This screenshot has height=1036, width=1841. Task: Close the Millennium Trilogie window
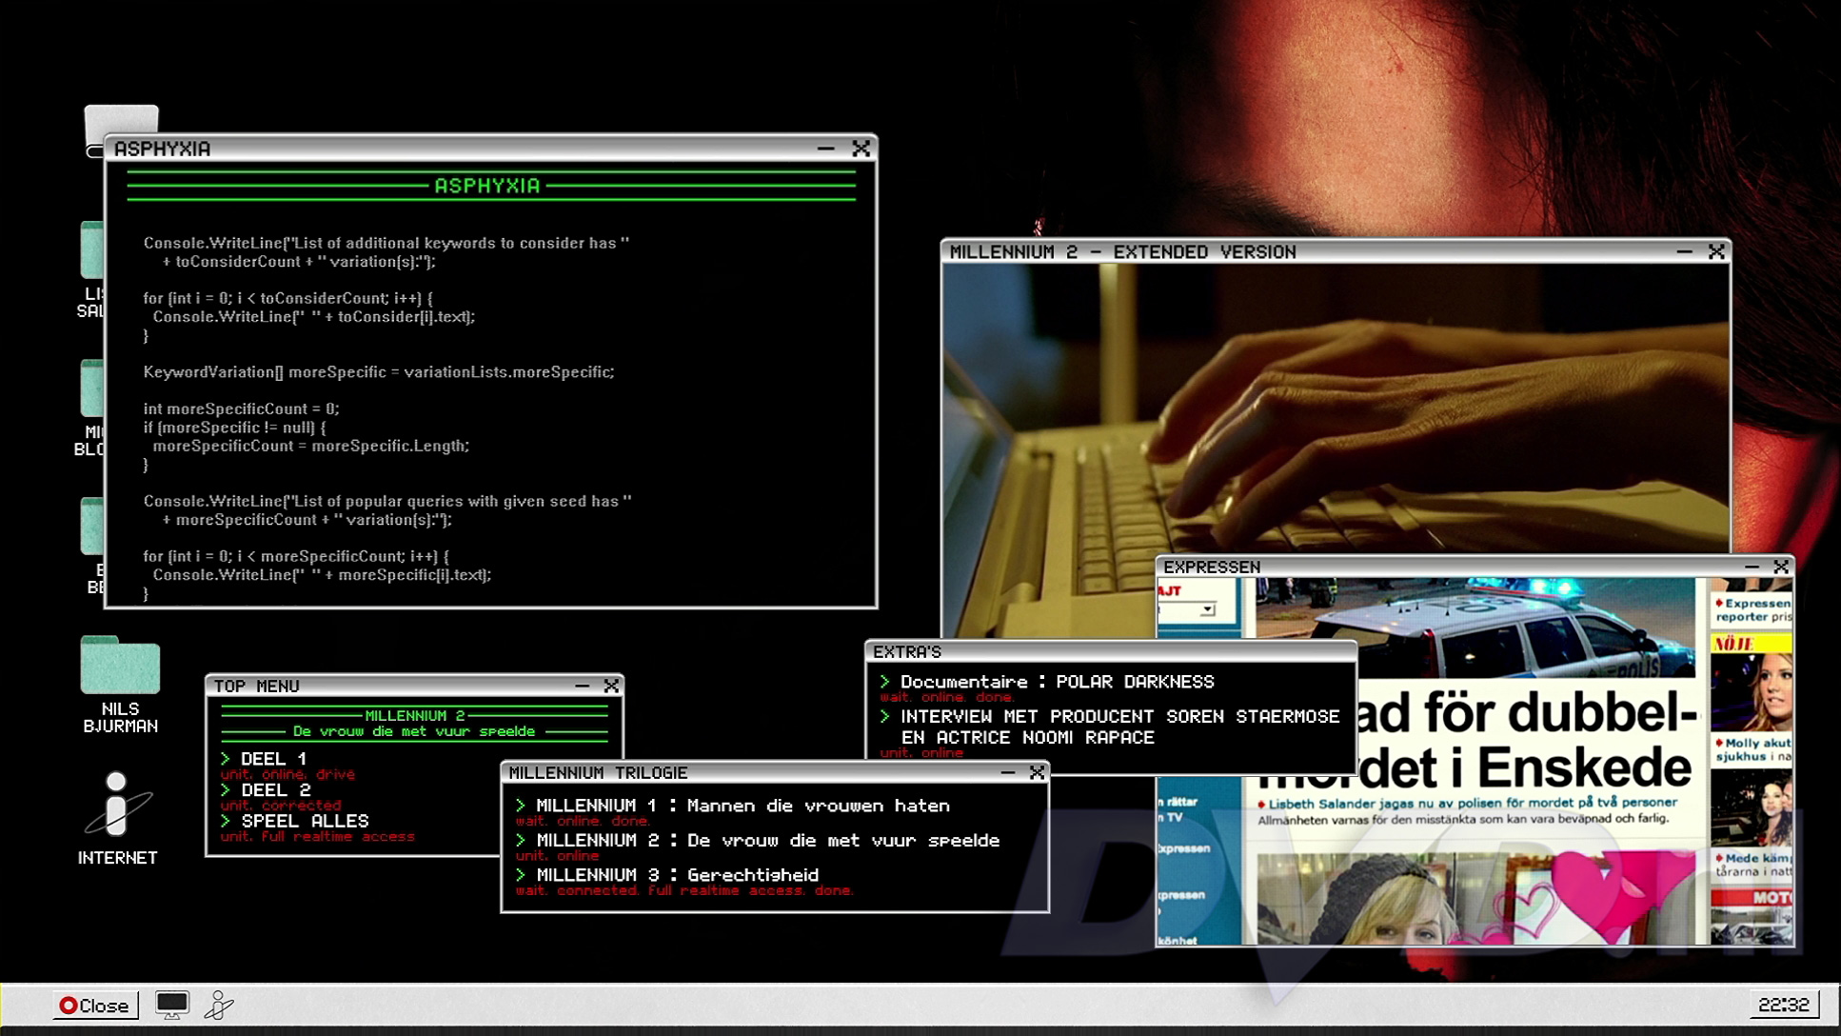pyautogui.click(x=1038, y=772)
